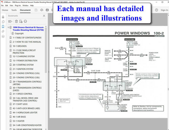
Task: Open the attachments paperclip panel icon
Action: (3, 31)
